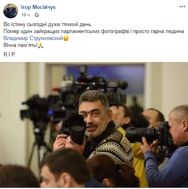Click the 'R.I.P.' text line
The width and height of the screenshot is (188, 189).
point(9,54)
